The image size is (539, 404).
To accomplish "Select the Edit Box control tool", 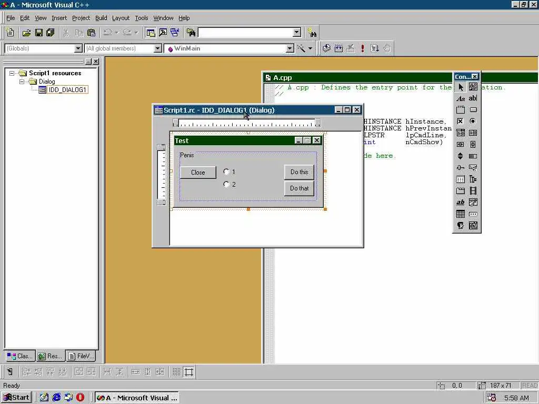I will point(473,98).
